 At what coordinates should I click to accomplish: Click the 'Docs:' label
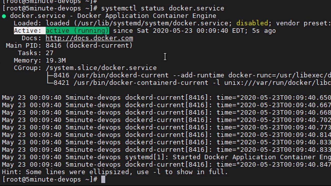[x=32, y=38]
